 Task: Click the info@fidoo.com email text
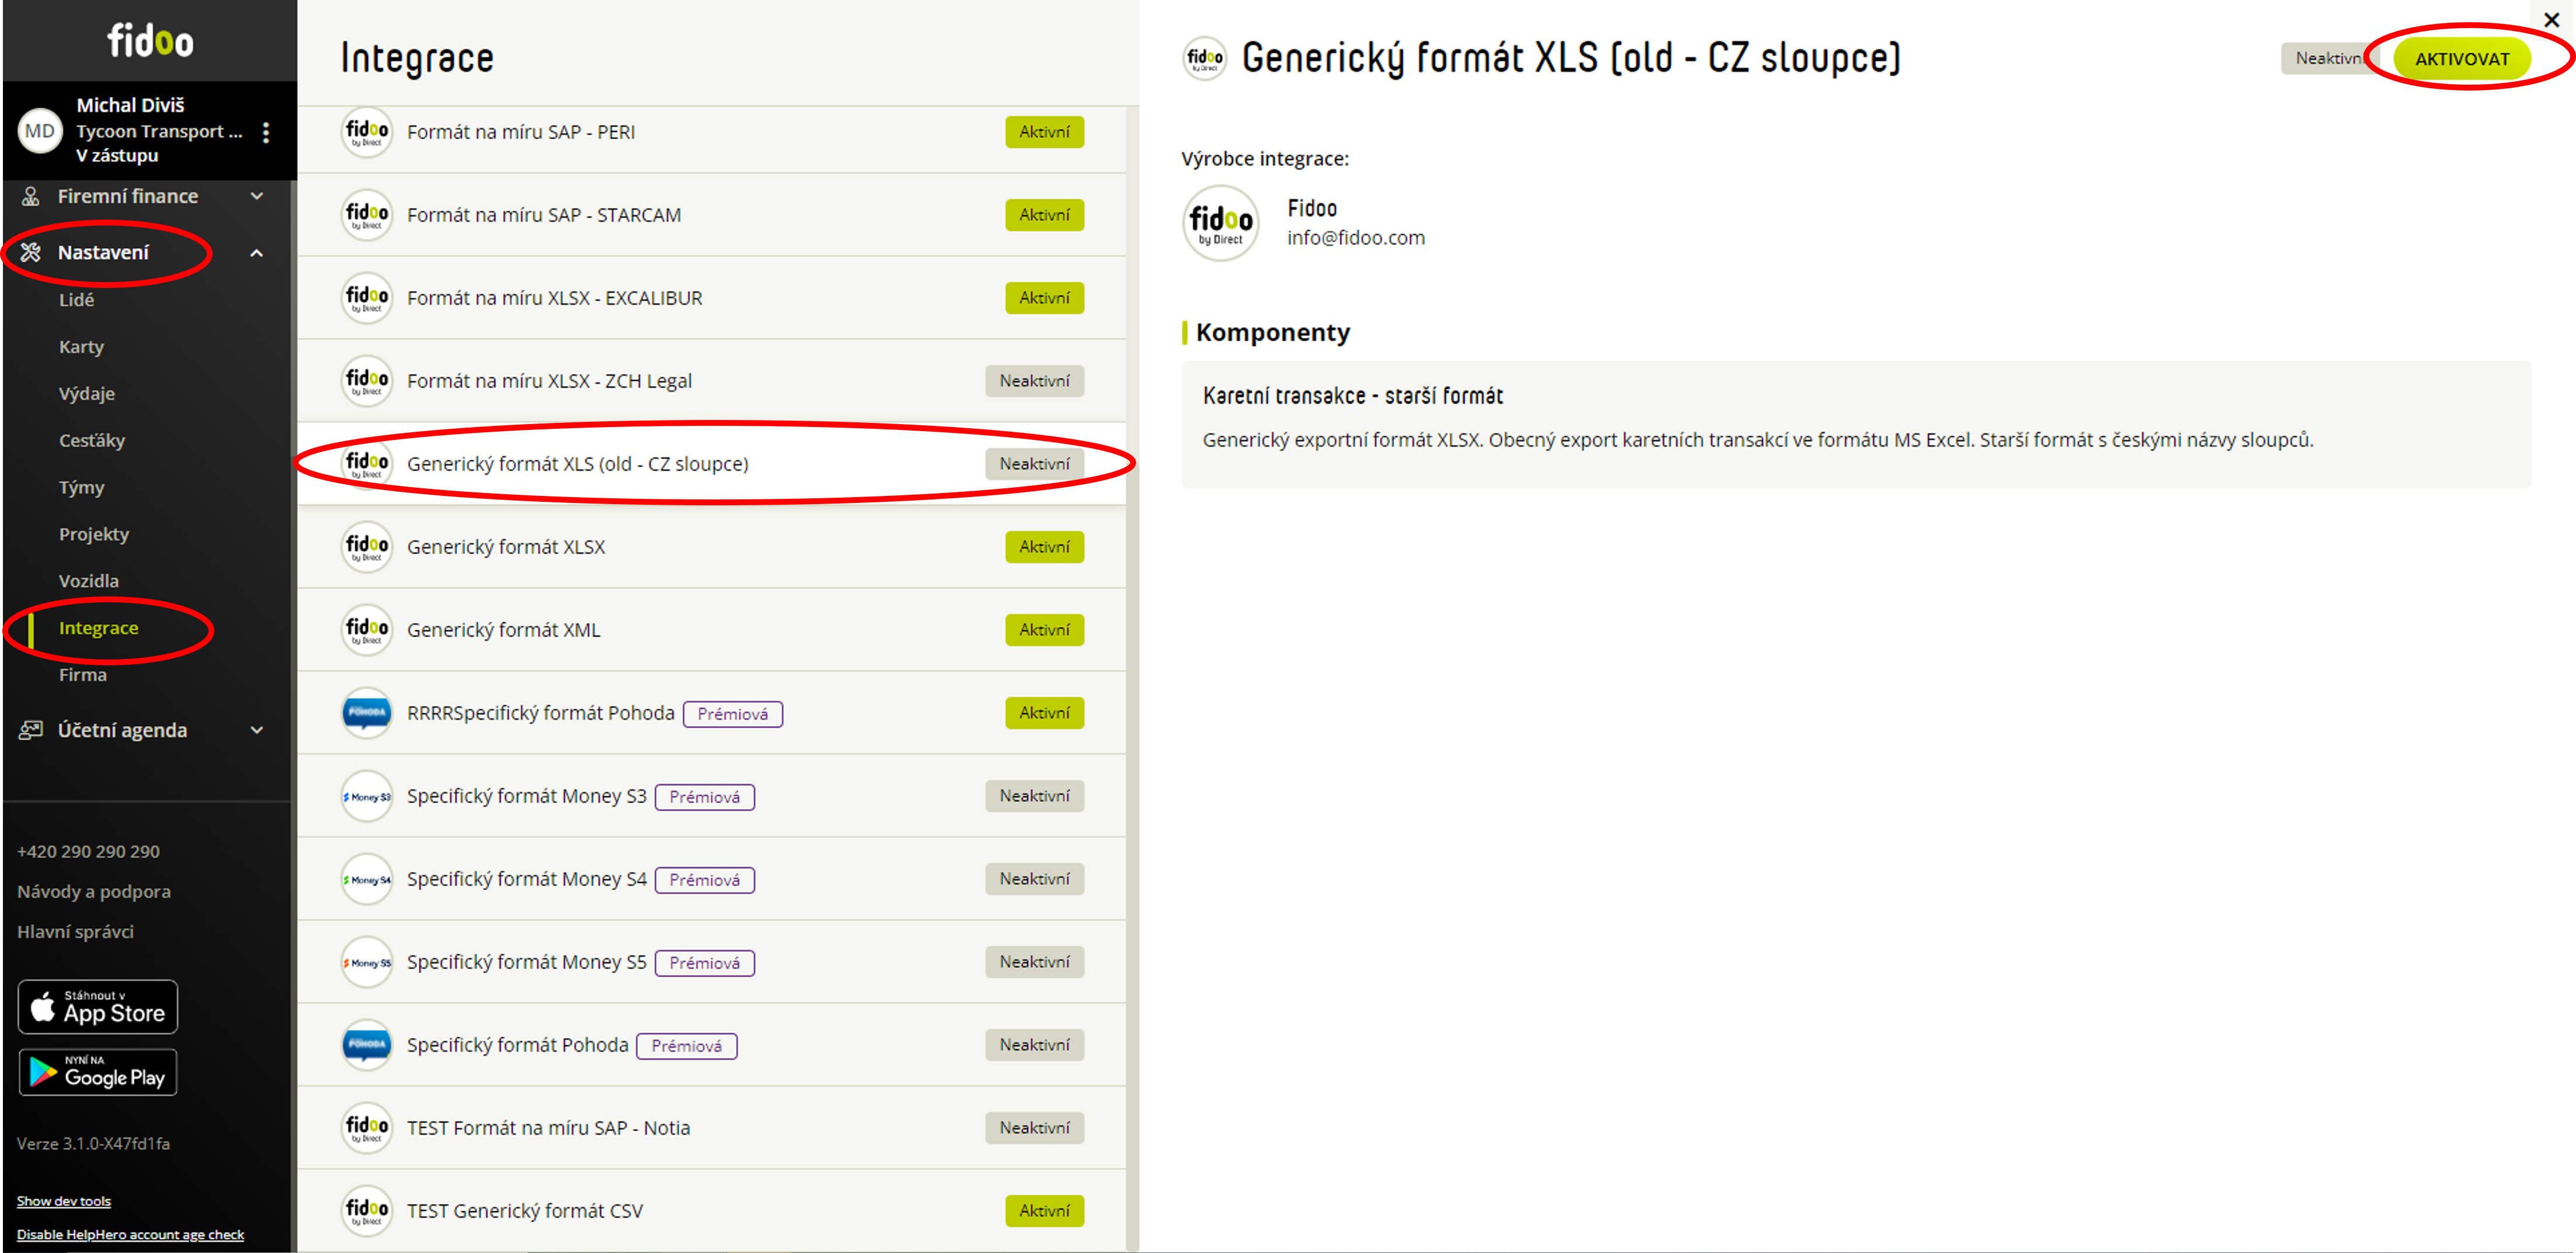[x=1356, y=238]
